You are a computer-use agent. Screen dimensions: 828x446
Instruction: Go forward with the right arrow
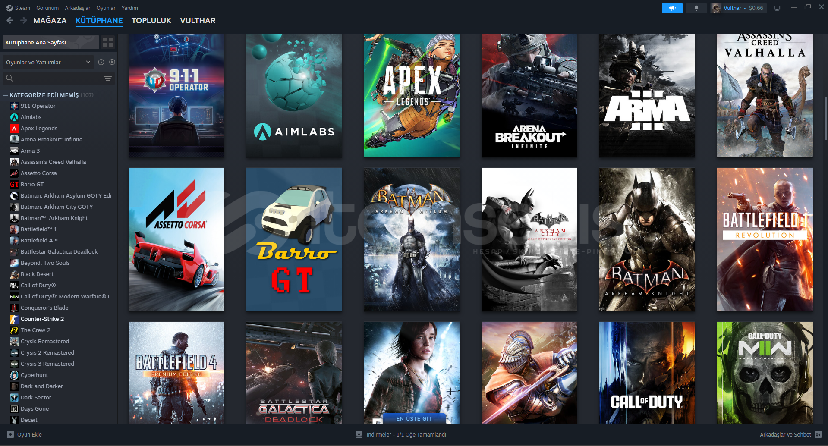point(24,20)
